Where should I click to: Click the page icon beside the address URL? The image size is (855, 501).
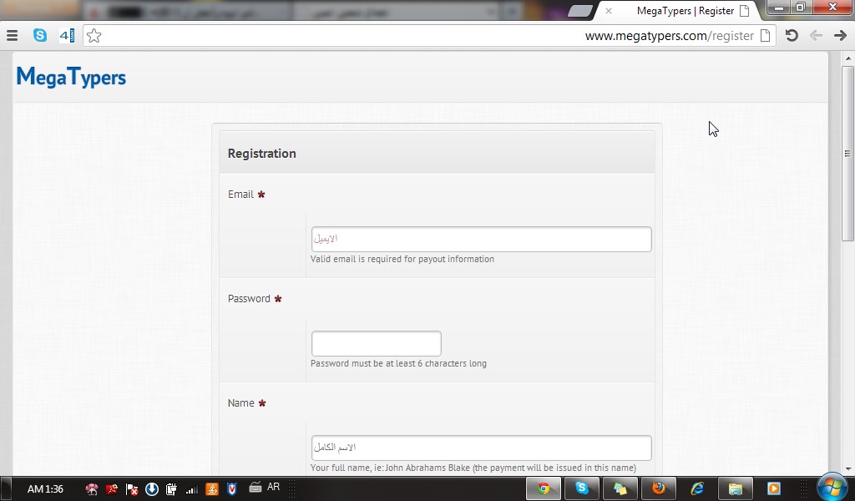(765, 35)
